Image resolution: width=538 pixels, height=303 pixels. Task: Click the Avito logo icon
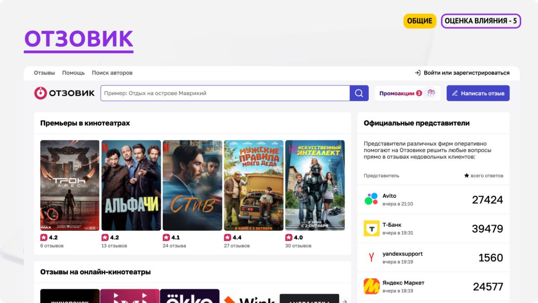point(371,199)
